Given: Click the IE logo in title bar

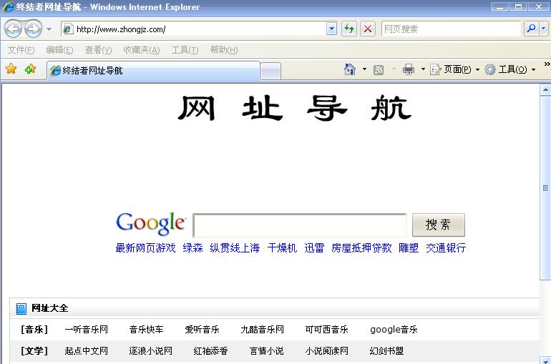Looking at the screenshot, I should coord(8,7).
